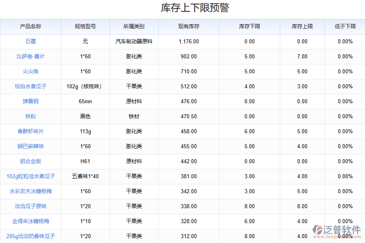
Task: Select the 285g洽洽奶香味瓜子 link
Action: [x=30, y=236]
